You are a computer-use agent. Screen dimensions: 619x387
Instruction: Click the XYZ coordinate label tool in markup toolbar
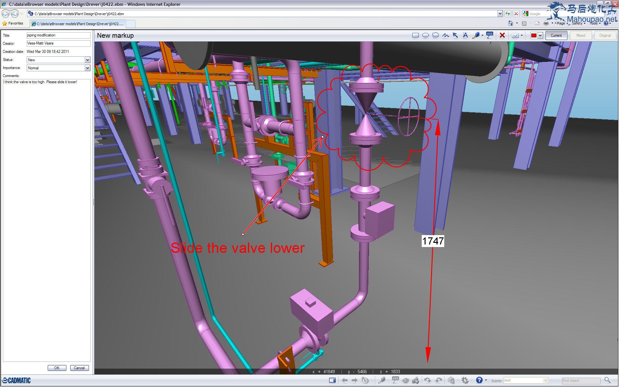click(490, 35)
